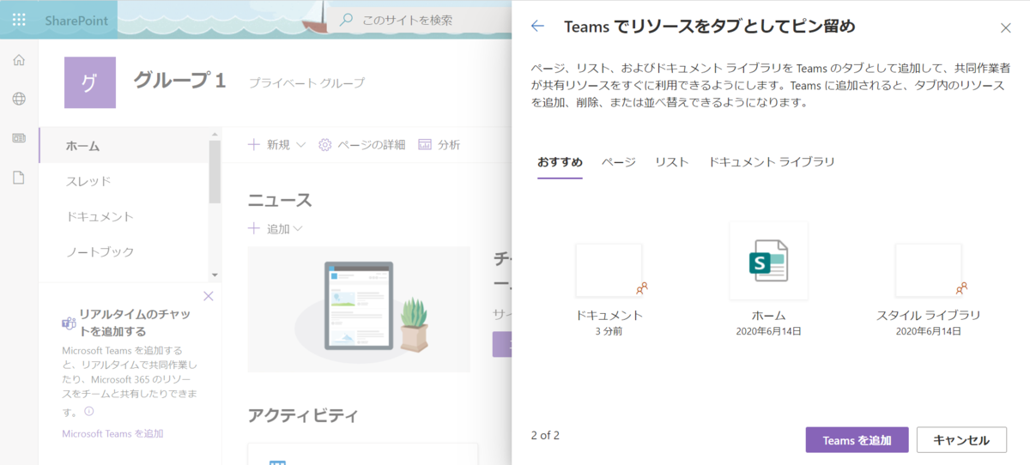Click the info icon in the Teams promo
This screenshot has height=465, width=1030.
point(89,411)
